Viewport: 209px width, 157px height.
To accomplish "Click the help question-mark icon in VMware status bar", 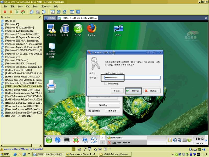I will point(105,149).
